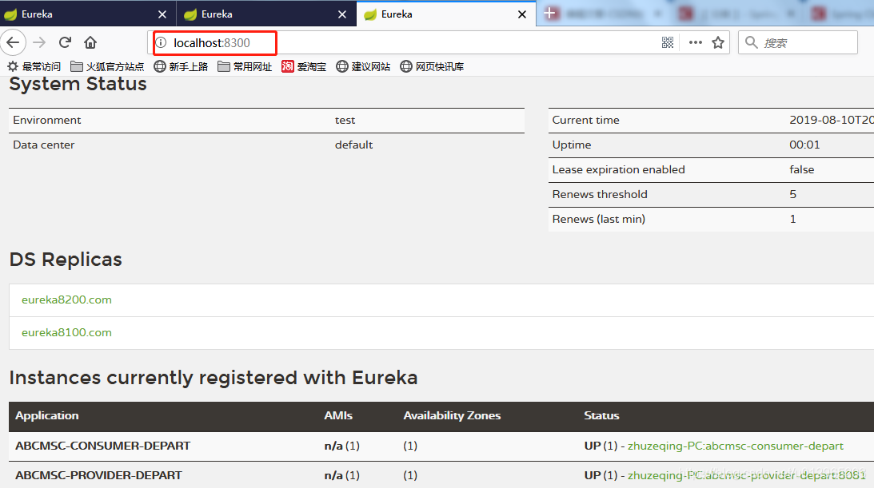The image size is (874, 488).
Task: Close the second Eureka tab
Action: 342,14
